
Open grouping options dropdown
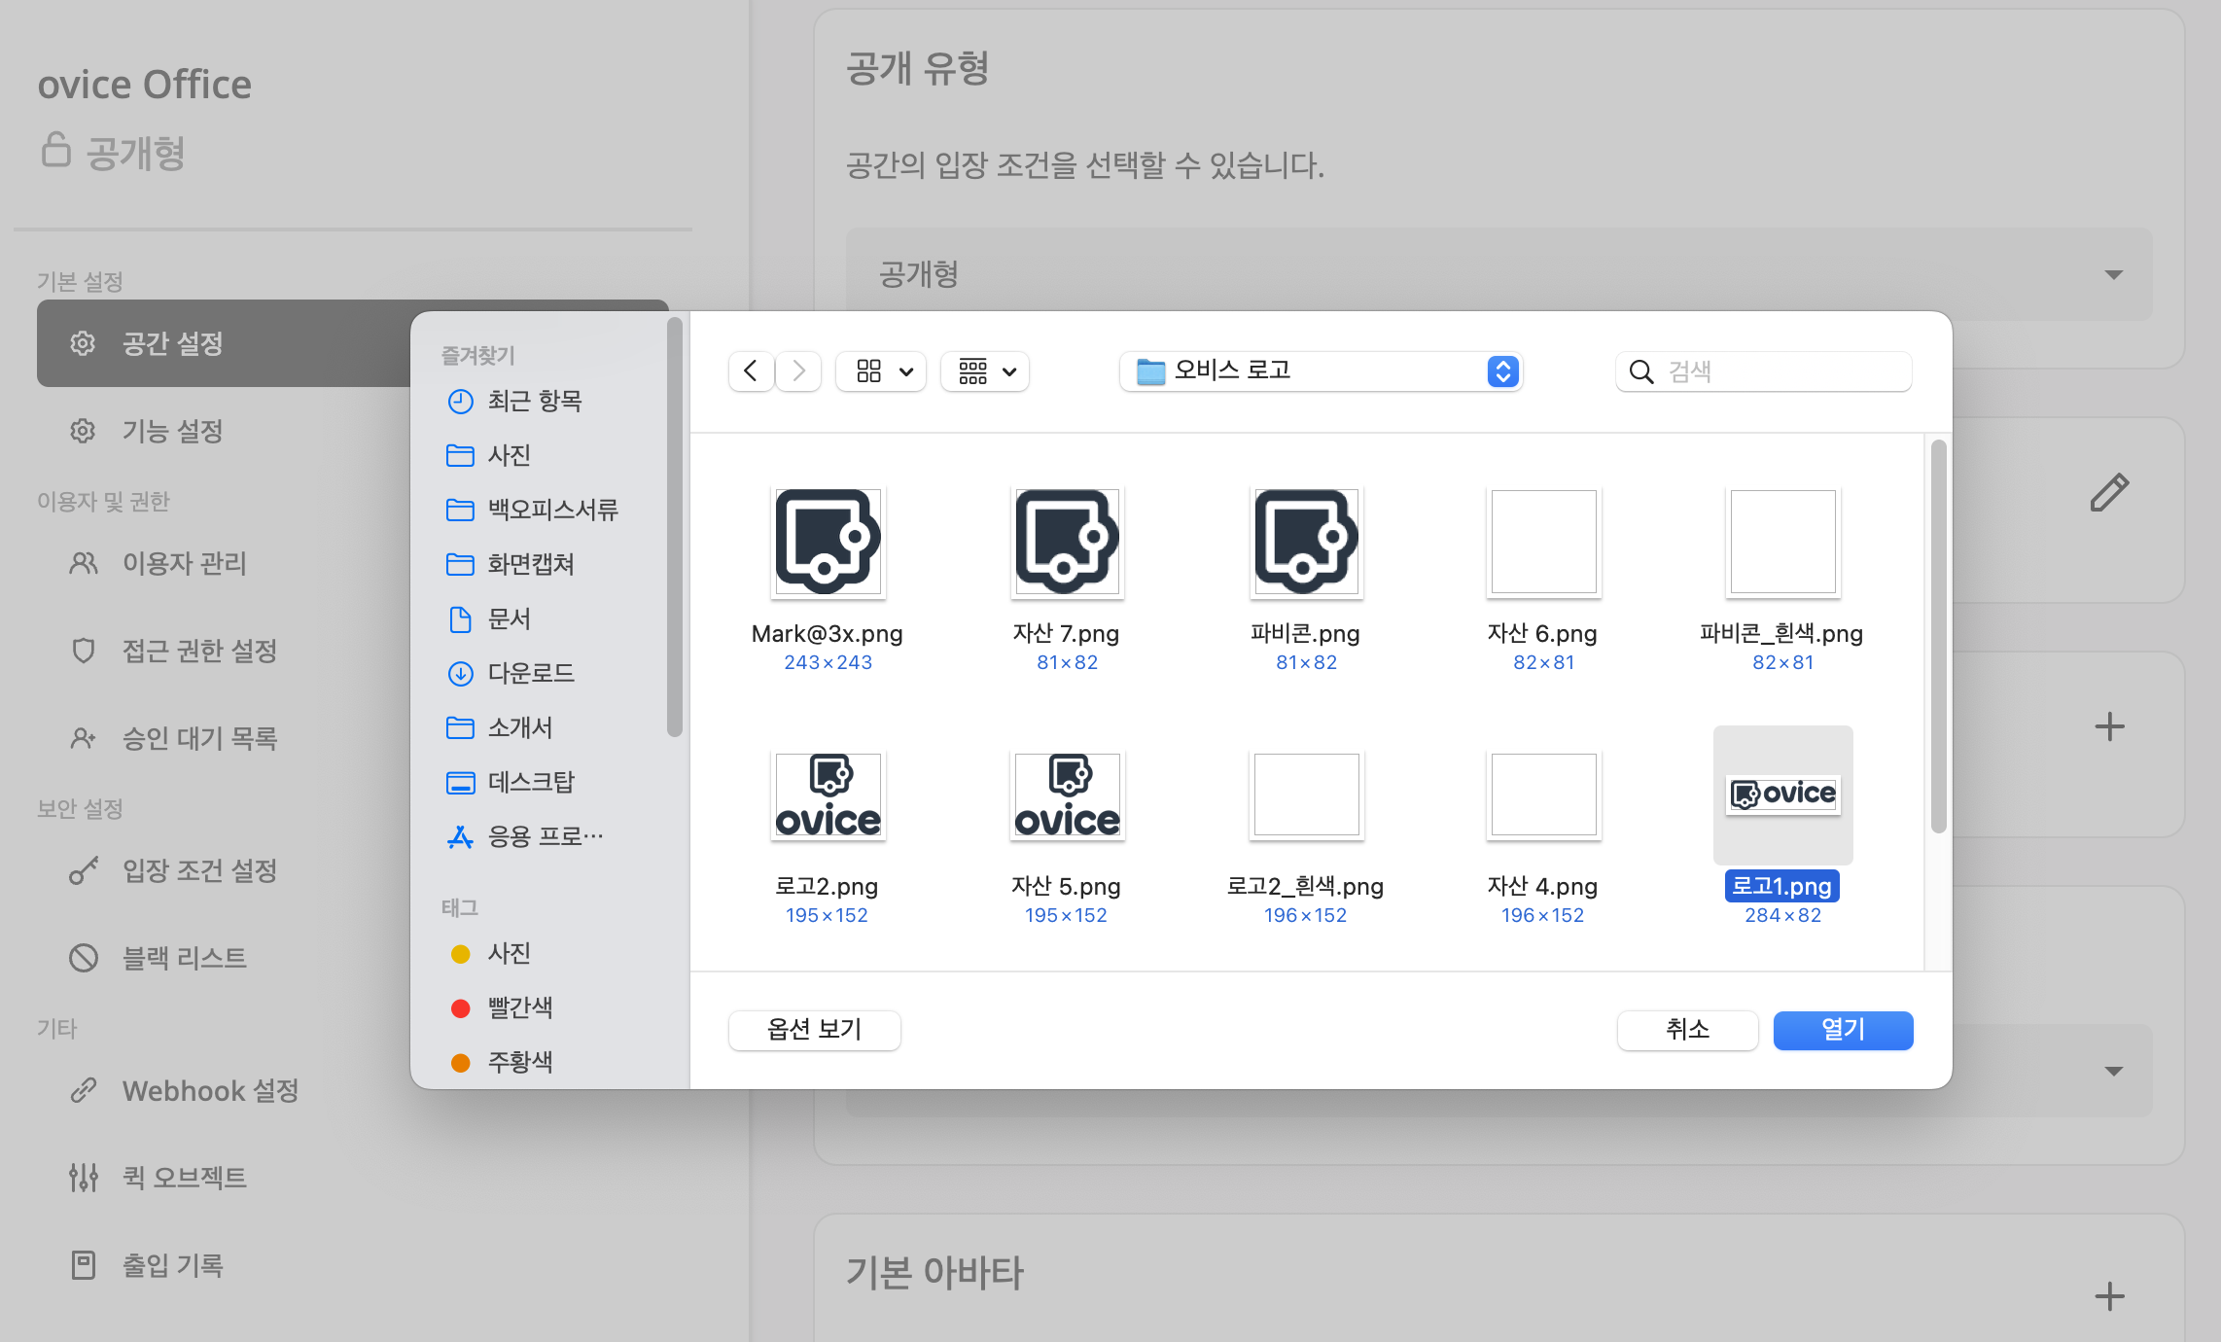(985, 371)
